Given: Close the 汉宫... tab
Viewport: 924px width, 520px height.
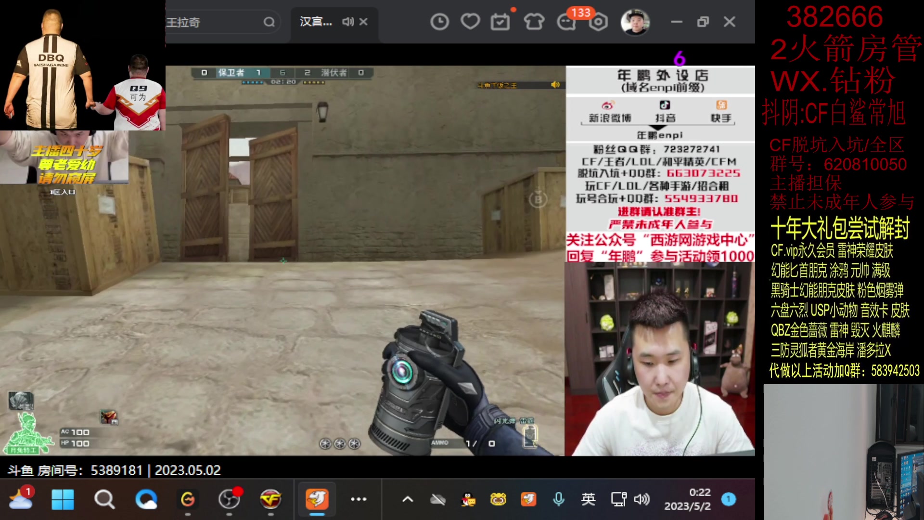Looking at the screenshot, I should (x=363, y=22).
